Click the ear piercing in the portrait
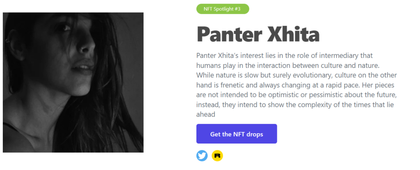 [7, 40]
